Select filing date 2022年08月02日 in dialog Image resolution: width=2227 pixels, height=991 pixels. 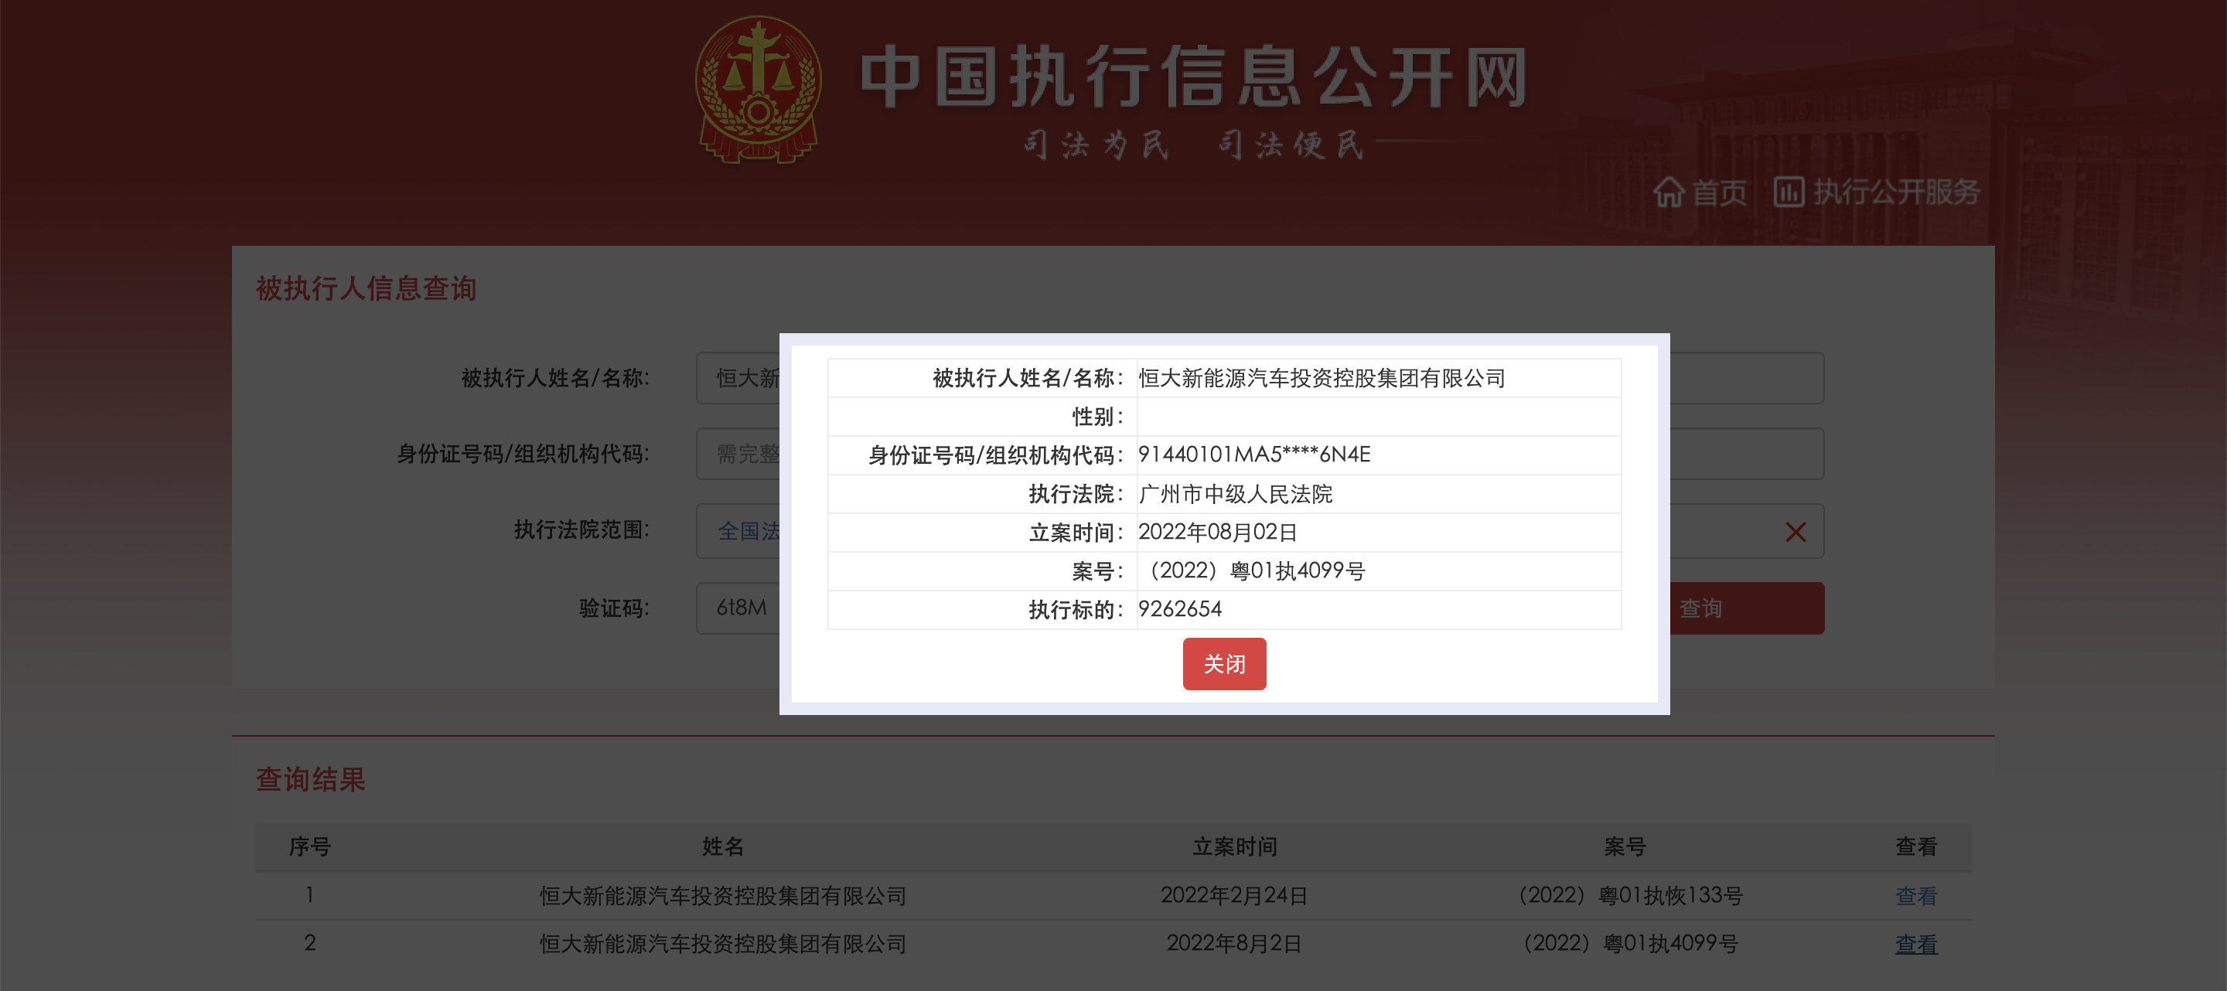[1217, 533]
